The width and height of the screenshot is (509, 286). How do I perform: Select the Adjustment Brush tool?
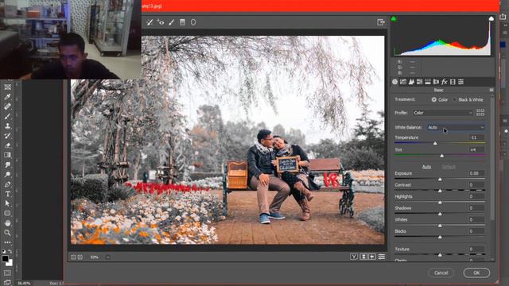coord(172,22)
